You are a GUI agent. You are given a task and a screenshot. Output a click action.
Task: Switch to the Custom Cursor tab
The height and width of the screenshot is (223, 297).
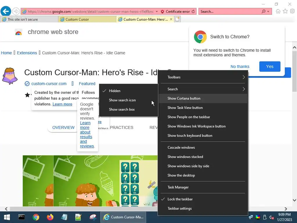point(87,19)
